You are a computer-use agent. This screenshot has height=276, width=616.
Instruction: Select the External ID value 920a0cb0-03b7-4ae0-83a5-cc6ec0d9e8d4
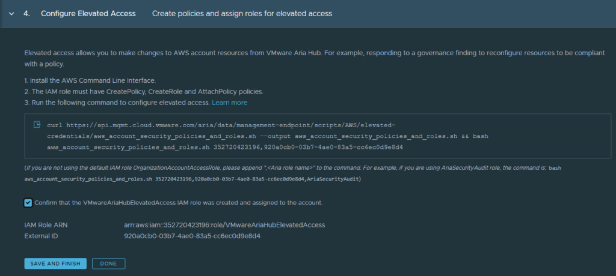(x=192, y=236)
